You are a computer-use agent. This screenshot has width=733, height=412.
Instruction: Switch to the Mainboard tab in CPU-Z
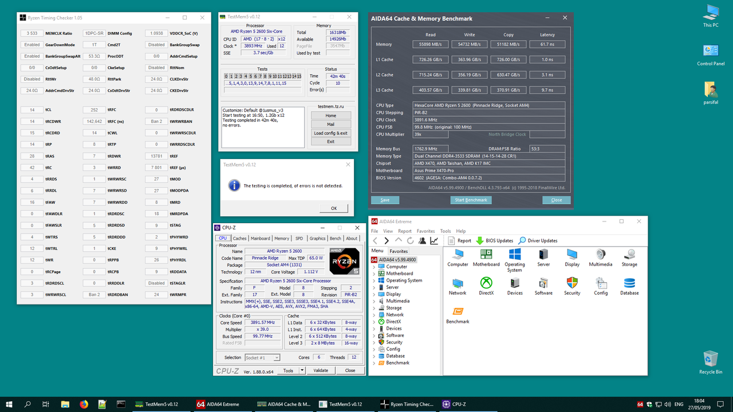(x=261, y=239)
